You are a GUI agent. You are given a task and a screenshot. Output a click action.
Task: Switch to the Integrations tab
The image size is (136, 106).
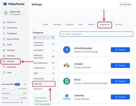(x=104, y=25)
